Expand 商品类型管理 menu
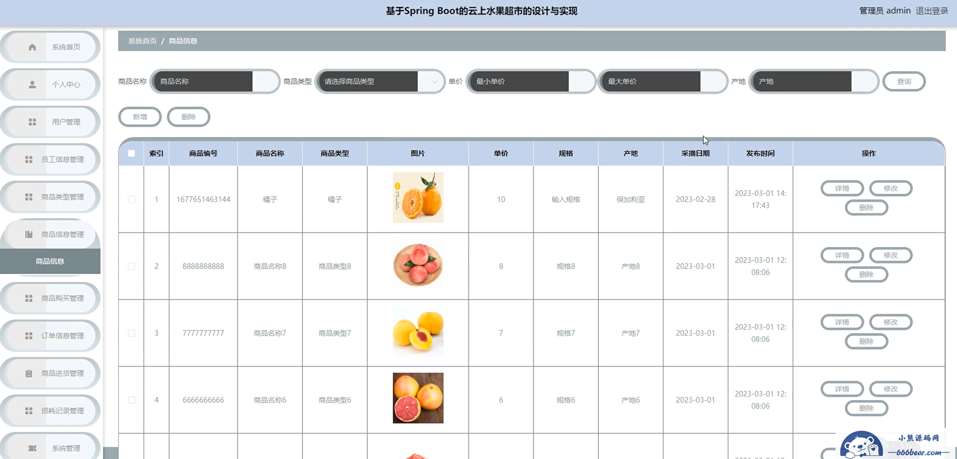Viewport: 957px width, 459px height. coord(50,197)
